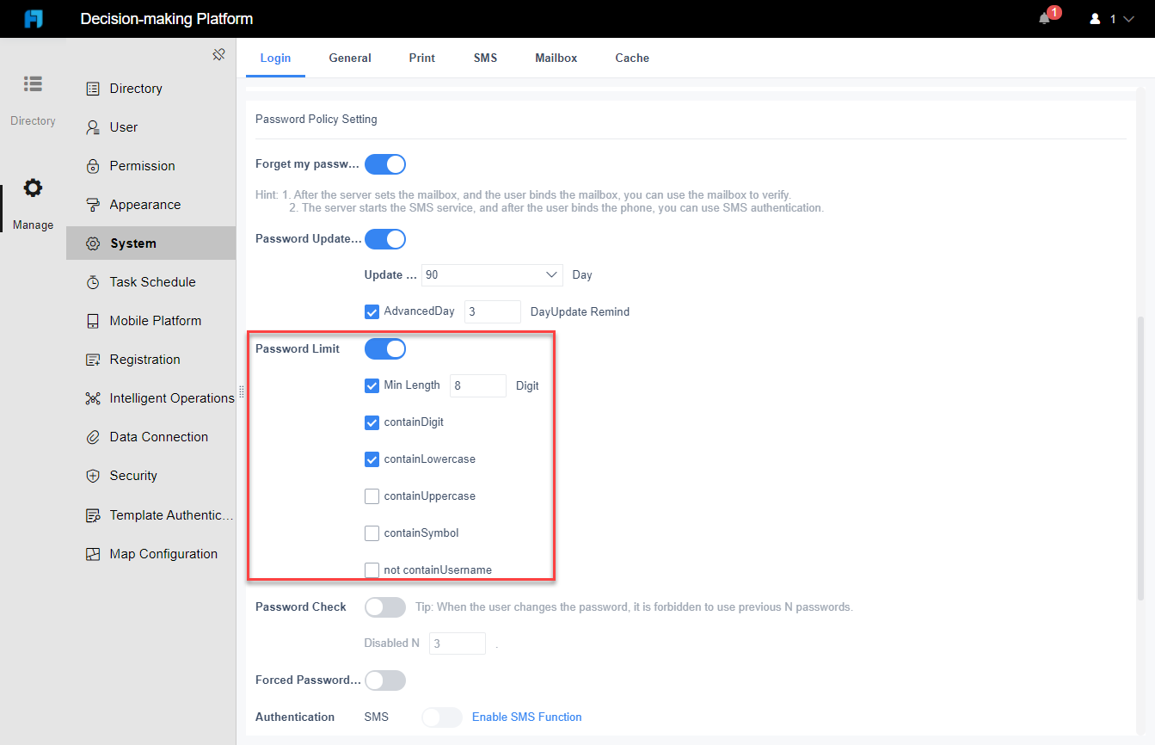The image size is (1155, 745).
Task: Open the notification bell
Action: tap(1044, 18)
